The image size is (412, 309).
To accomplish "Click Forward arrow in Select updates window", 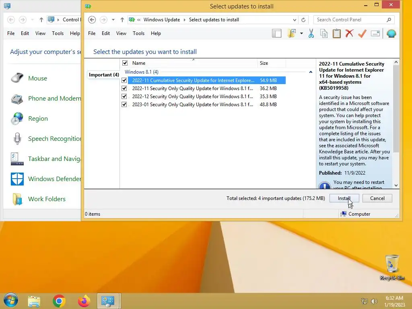I will click(103, 20).
